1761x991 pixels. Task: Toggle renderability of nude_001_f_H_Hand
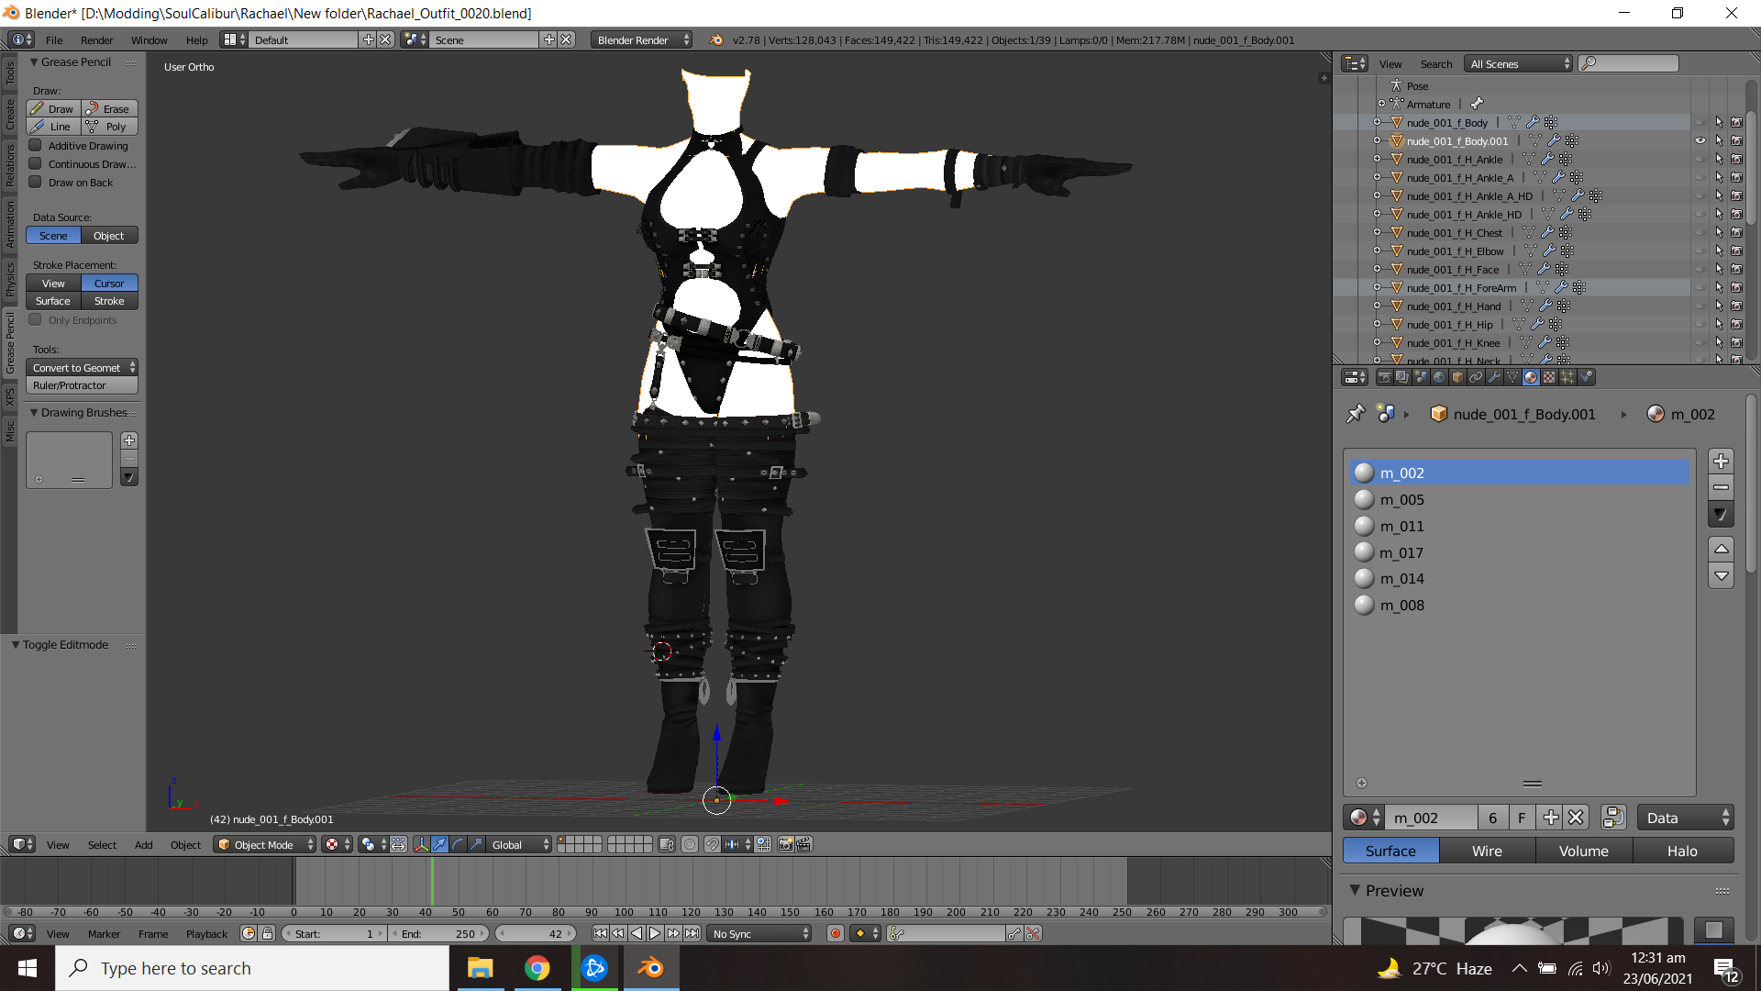tap(1736, 306)
